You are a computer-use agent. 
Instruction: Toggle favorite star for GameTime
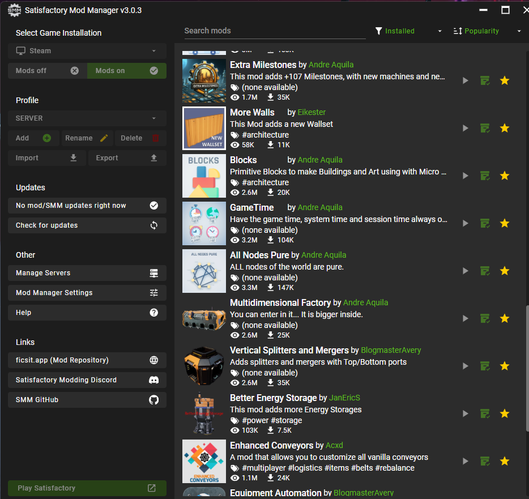pos(505,223)
